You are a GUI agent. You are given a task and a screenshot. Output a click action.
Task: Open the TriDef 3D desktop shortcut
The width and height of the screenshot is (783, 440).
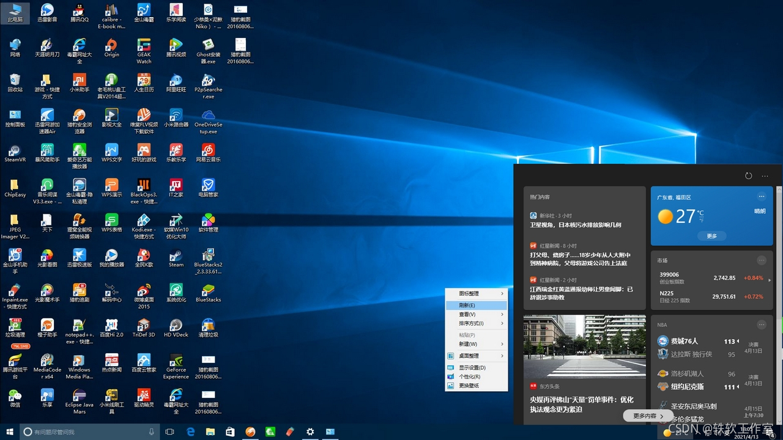pyautogui.click(x=144, y=327)
